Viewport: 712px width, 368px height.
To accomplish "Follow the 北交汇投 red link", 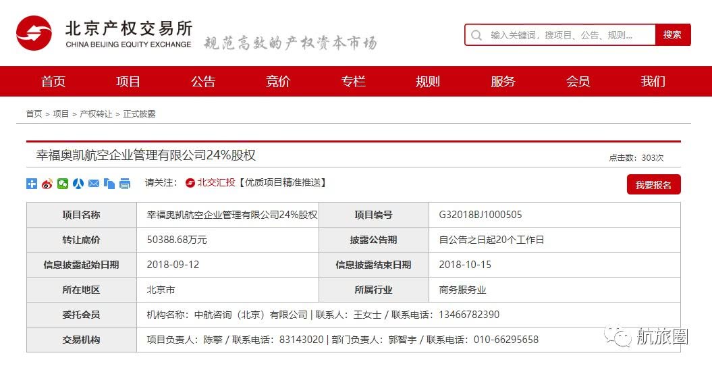I will [216, 182].
